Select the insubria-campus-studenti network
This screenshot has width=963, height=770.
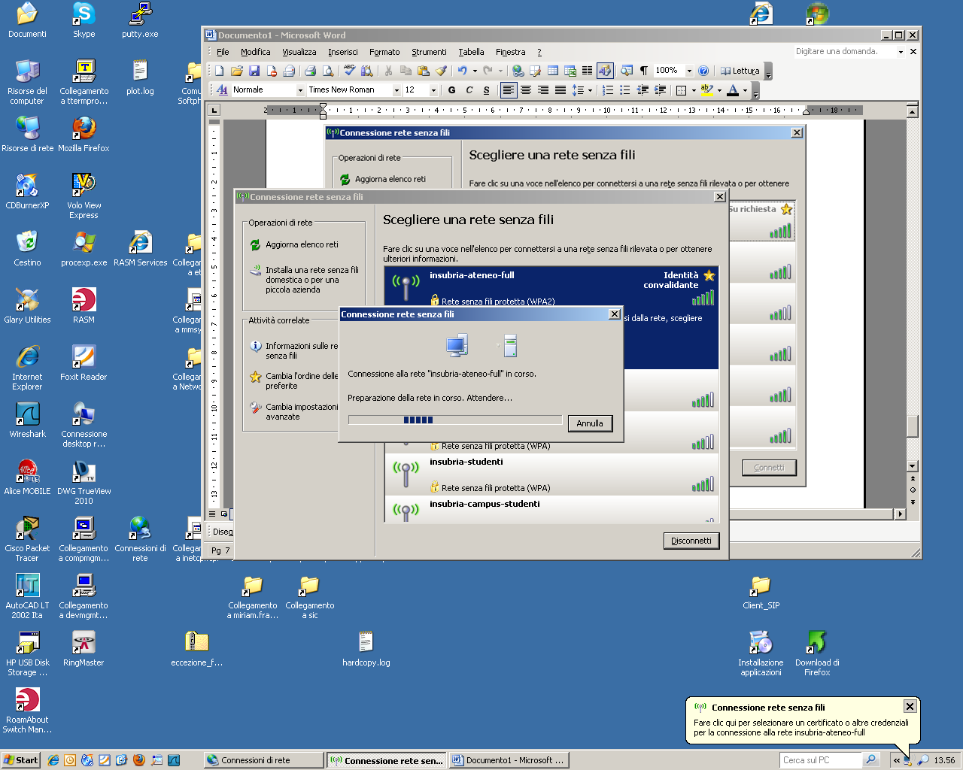tap(551, 509)
